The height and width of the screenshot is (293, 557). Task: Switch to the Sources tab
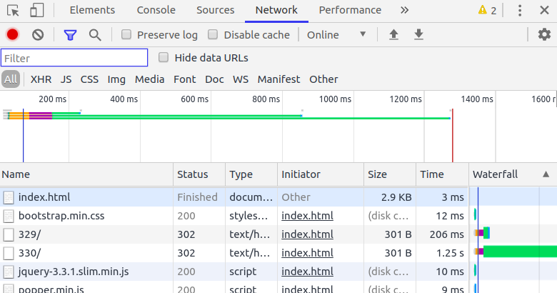215,10
